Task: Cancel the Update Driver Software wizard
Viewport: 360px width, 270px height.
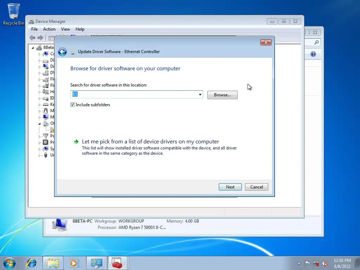Action: [256, 187]
